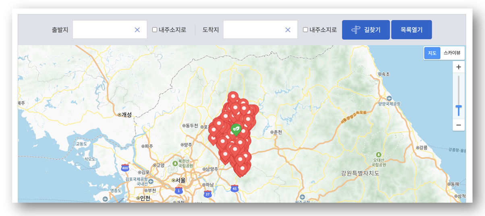Image resolution: width=485 pixels, height=216 pixels.
Task: Click the 강원특별자치도 province label
Action: [360, 173]
